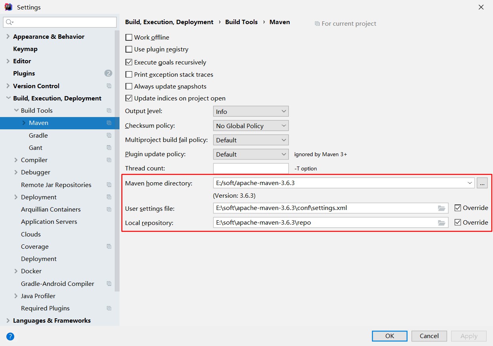This screenshot has height=346, width=493.
Task: Click the OK button
Action: click(389, 336)
